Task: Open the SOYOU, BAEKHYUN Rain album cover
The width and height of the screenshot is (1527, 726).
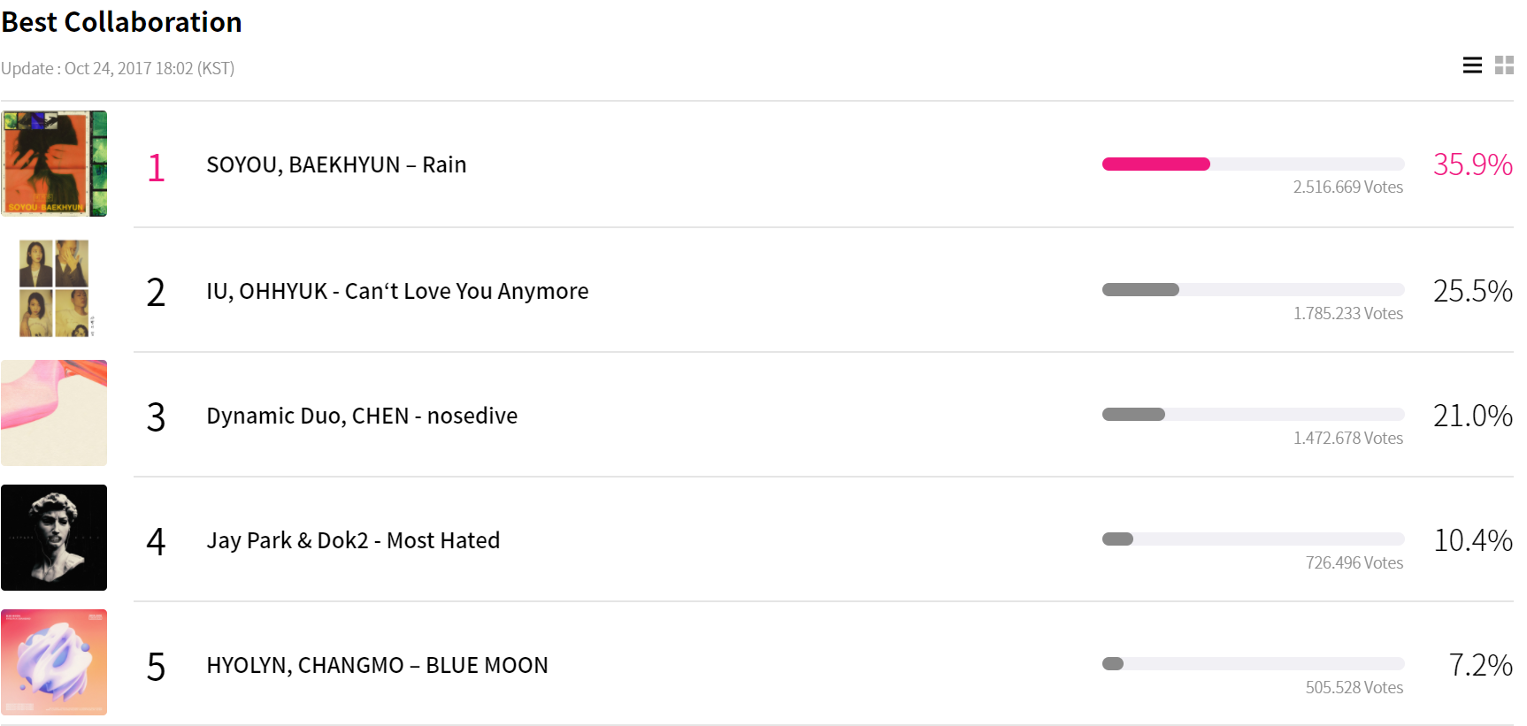Action: 54,164
